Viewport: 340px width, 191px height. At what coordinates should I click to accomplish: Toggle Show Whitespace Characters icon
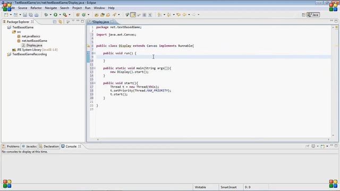(x=150, y=15)
